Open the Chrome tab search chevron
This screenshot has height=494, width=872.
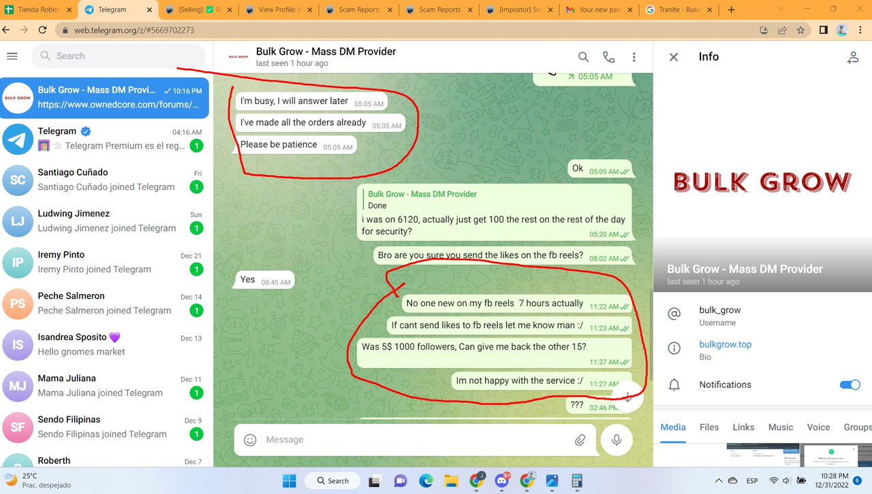point(781,10)
